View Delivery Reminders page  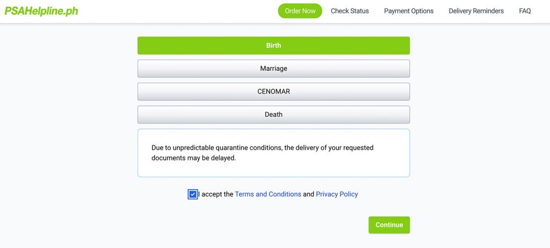tap(476, 11)
